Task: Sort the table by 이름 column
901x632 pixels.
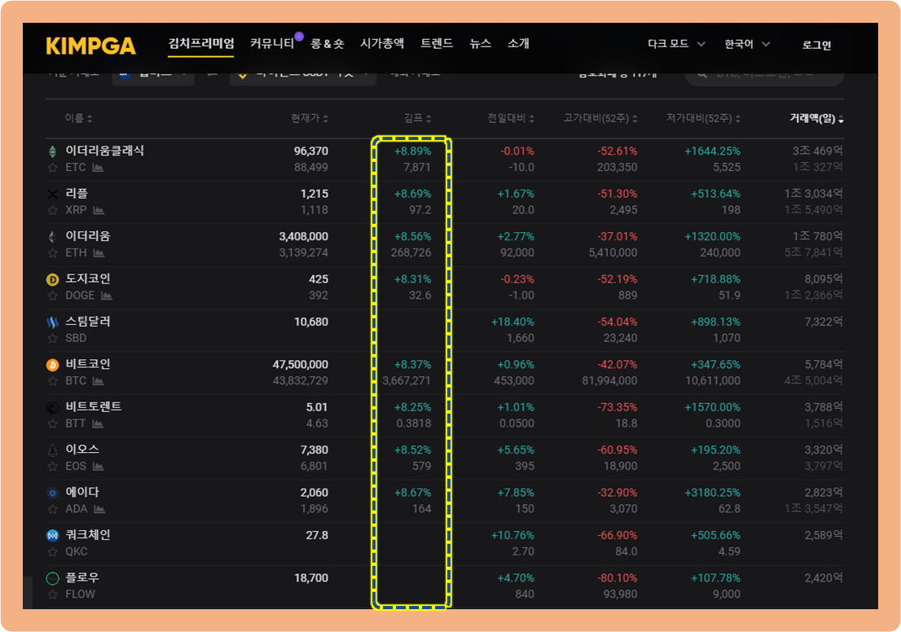Action: (x=79, y=118)
